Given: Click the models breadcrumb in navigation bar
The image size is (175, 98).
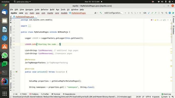Looking at the screenshot, I should (x=64, y=13).
